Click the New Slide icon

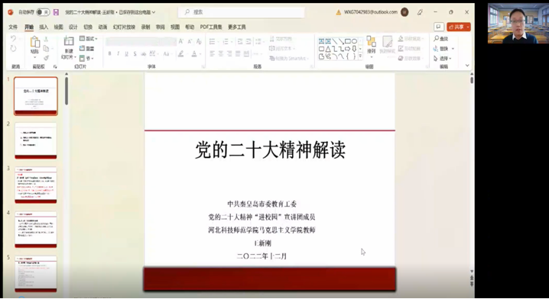69,41
